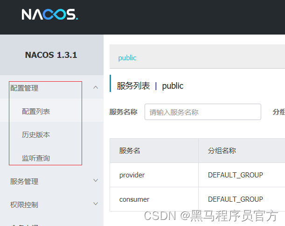Viewport: 285px width, 226px height.
Task: Click DEFAULT_GROUP in the provider row
Action: [x=235, y=175]
